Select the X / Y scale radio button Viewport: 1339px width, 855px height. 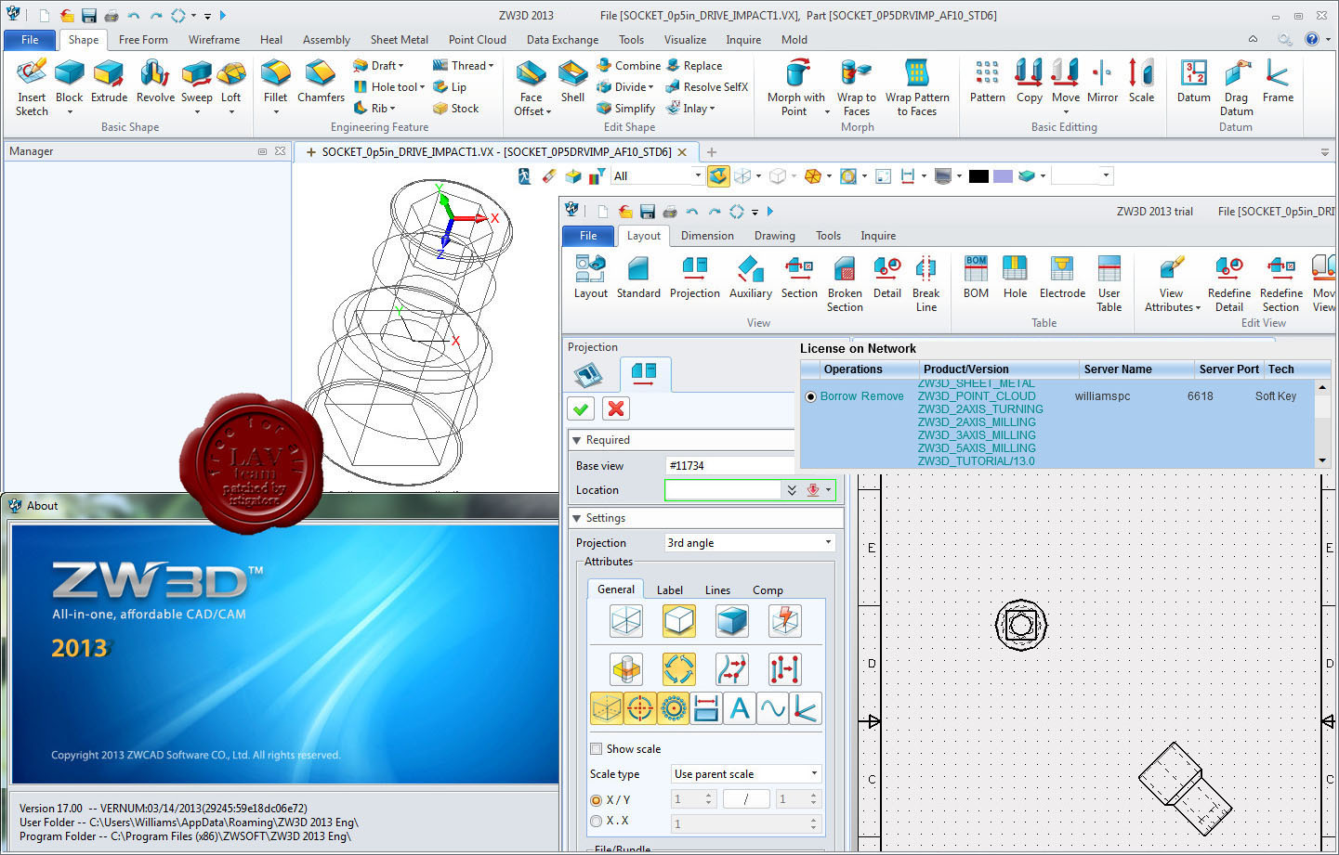click(596, 799)
